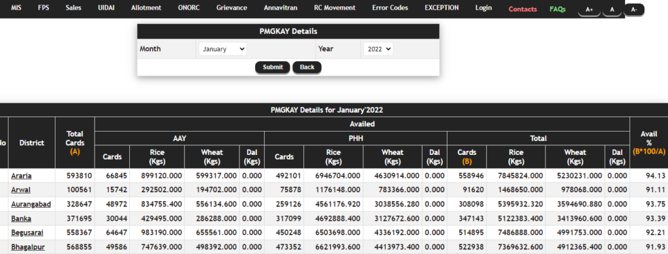Expand the Year dropdown showing 2022
This screenshot has width=668, height=254.
tap(378, 49)
